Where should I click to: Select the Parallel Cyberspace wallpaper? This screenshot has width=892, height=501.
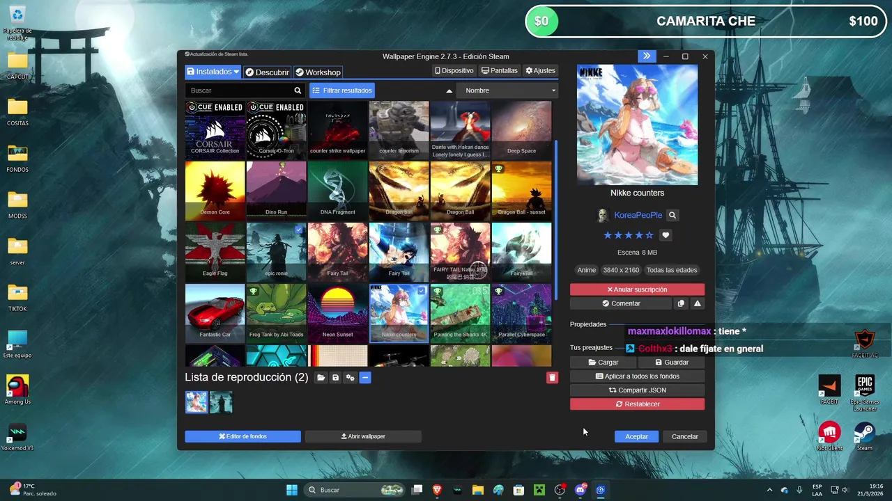click(521, 313)
